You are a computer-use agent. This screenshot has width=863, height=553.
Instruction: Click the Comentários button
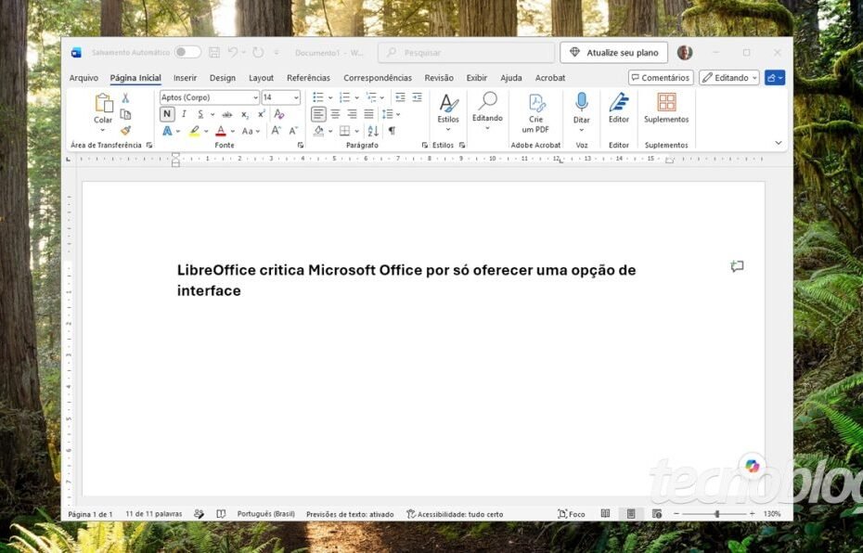click(661, 78)
